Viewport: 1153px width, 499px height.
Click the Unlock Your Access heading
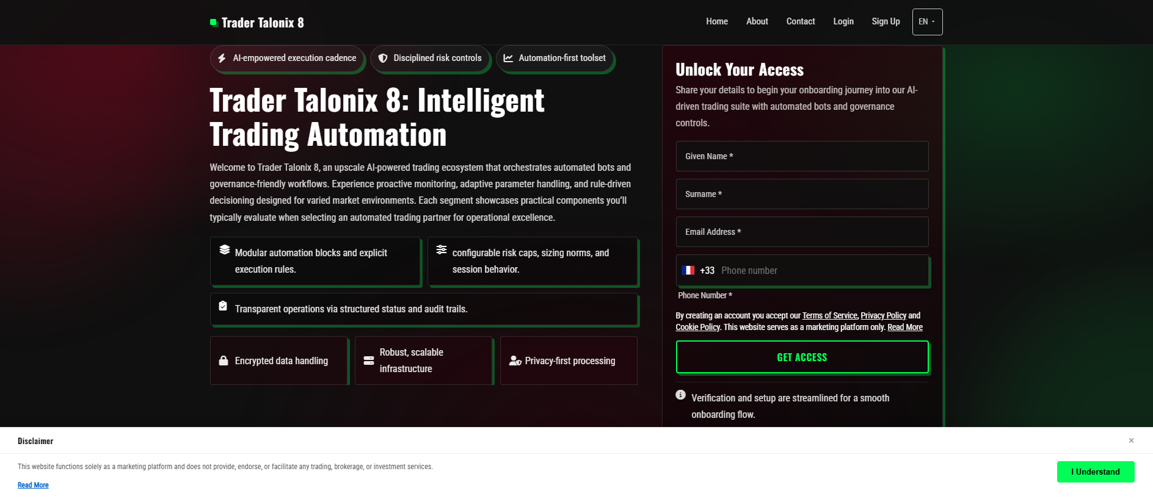point(740,70)
